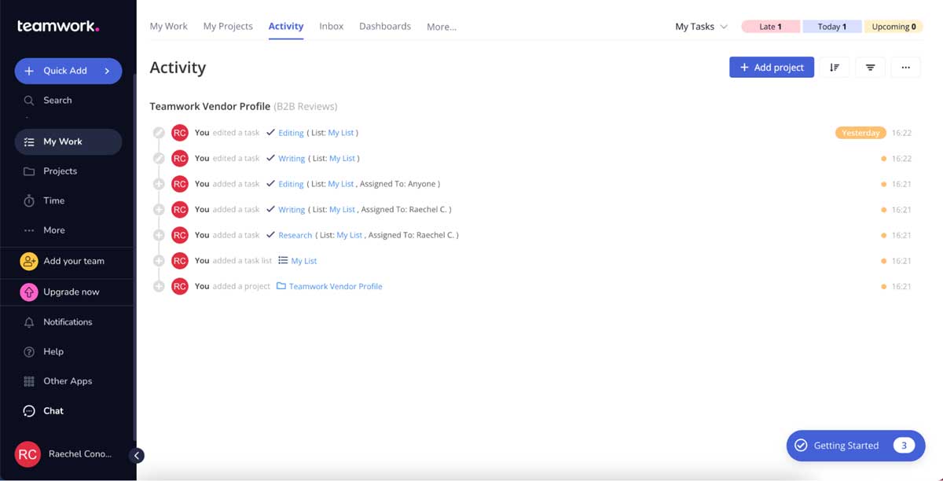Open Other Apps from the sidebar

68,380
